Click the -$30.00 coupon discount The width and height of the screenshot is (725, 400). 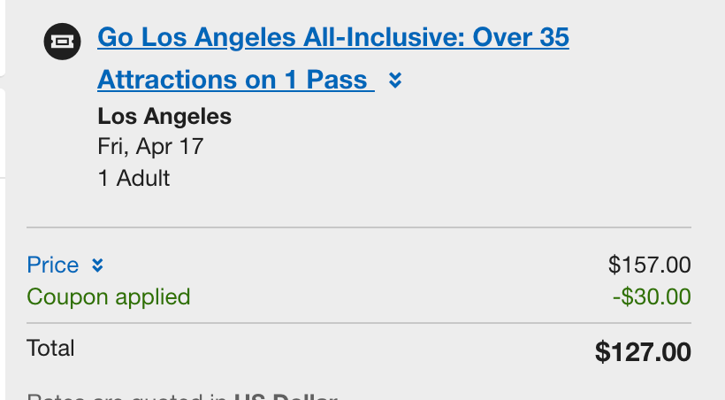[x=651, y=296]
